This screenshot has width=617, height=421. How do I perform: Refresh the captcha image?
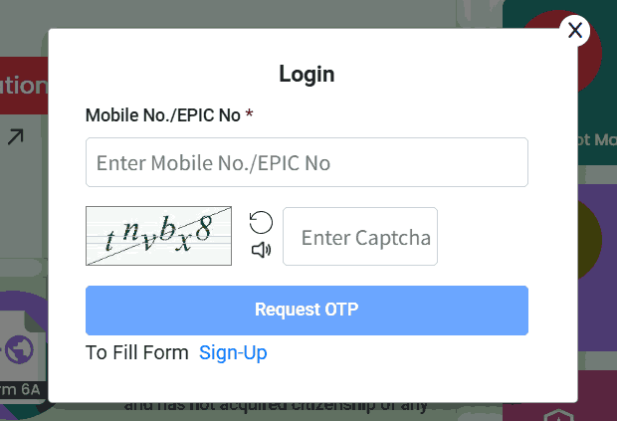261,222
